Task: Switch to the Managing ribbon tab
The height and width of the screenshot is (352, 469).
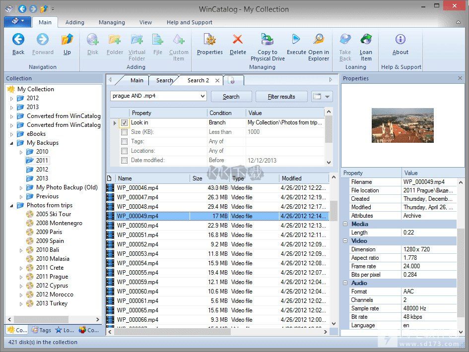Action: [x=112, y=22]
